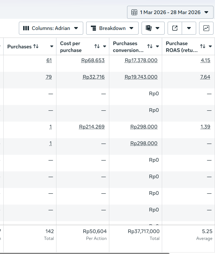Open Columns: Adrian dropdown

point(51,28)
